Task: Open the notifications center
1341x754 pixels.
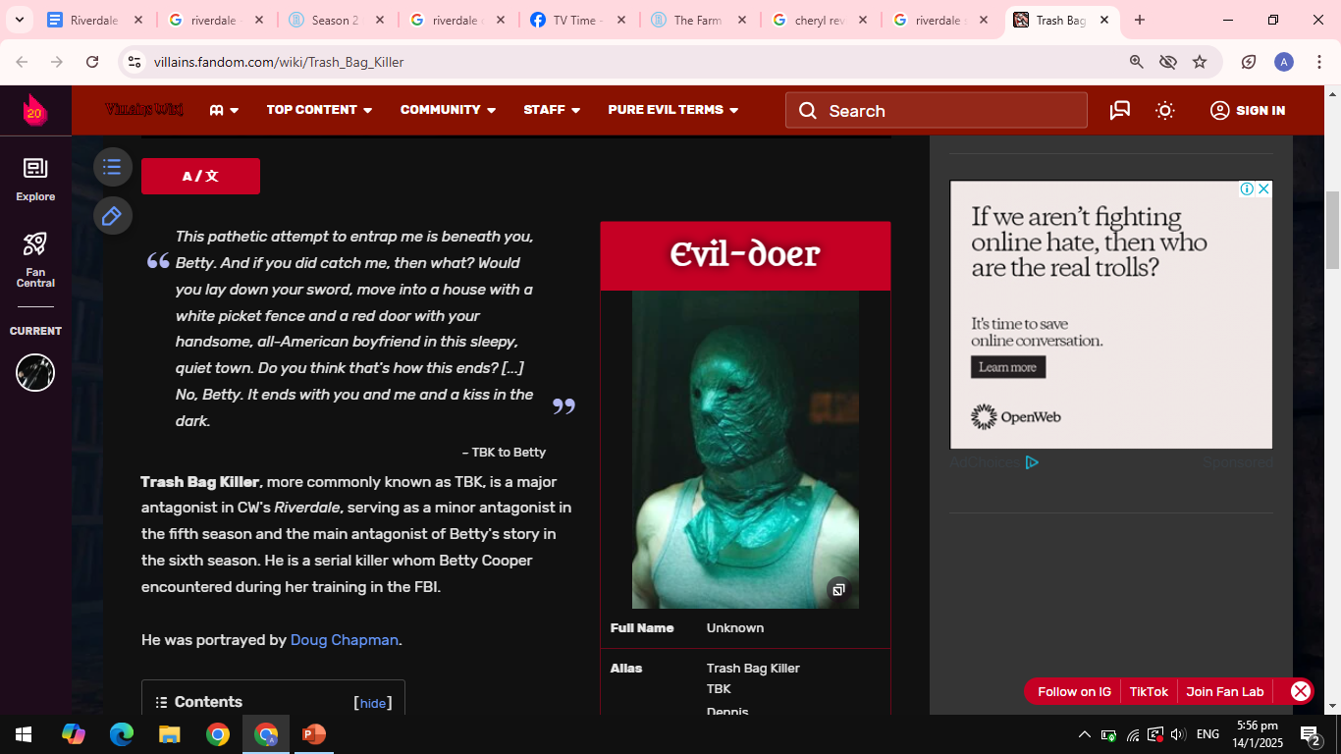Action: point(1310,734)
